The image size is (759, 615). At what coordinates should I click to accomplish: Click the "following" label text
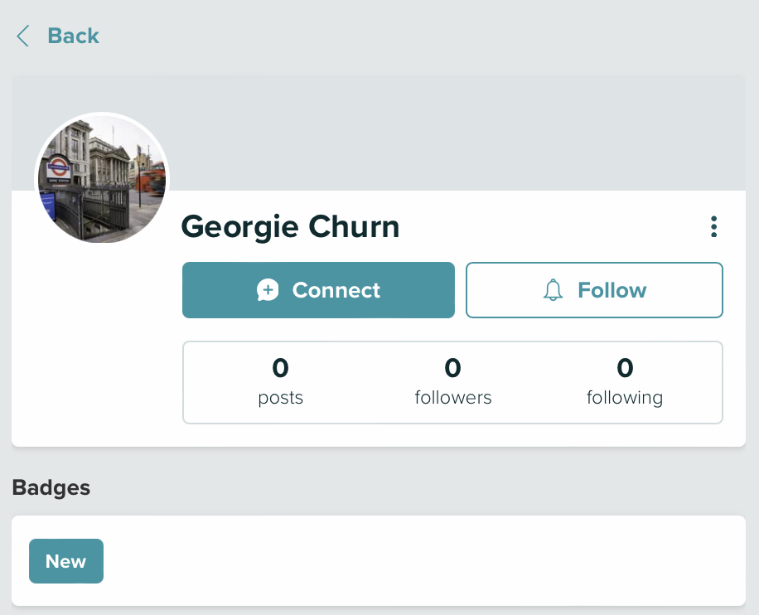coord(625,398)
